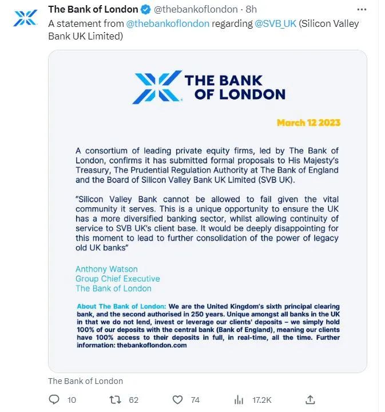
Task: Click the 62 retweets count
Action: pos(134,400)
